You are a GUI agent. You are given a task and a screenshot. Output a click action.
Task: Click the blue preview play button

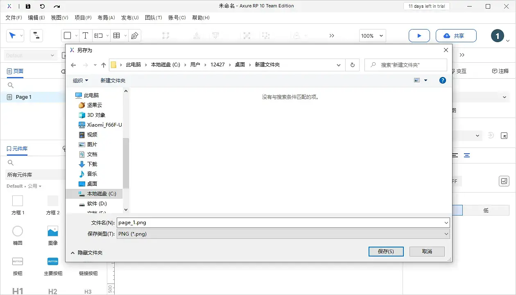[419, 36]
